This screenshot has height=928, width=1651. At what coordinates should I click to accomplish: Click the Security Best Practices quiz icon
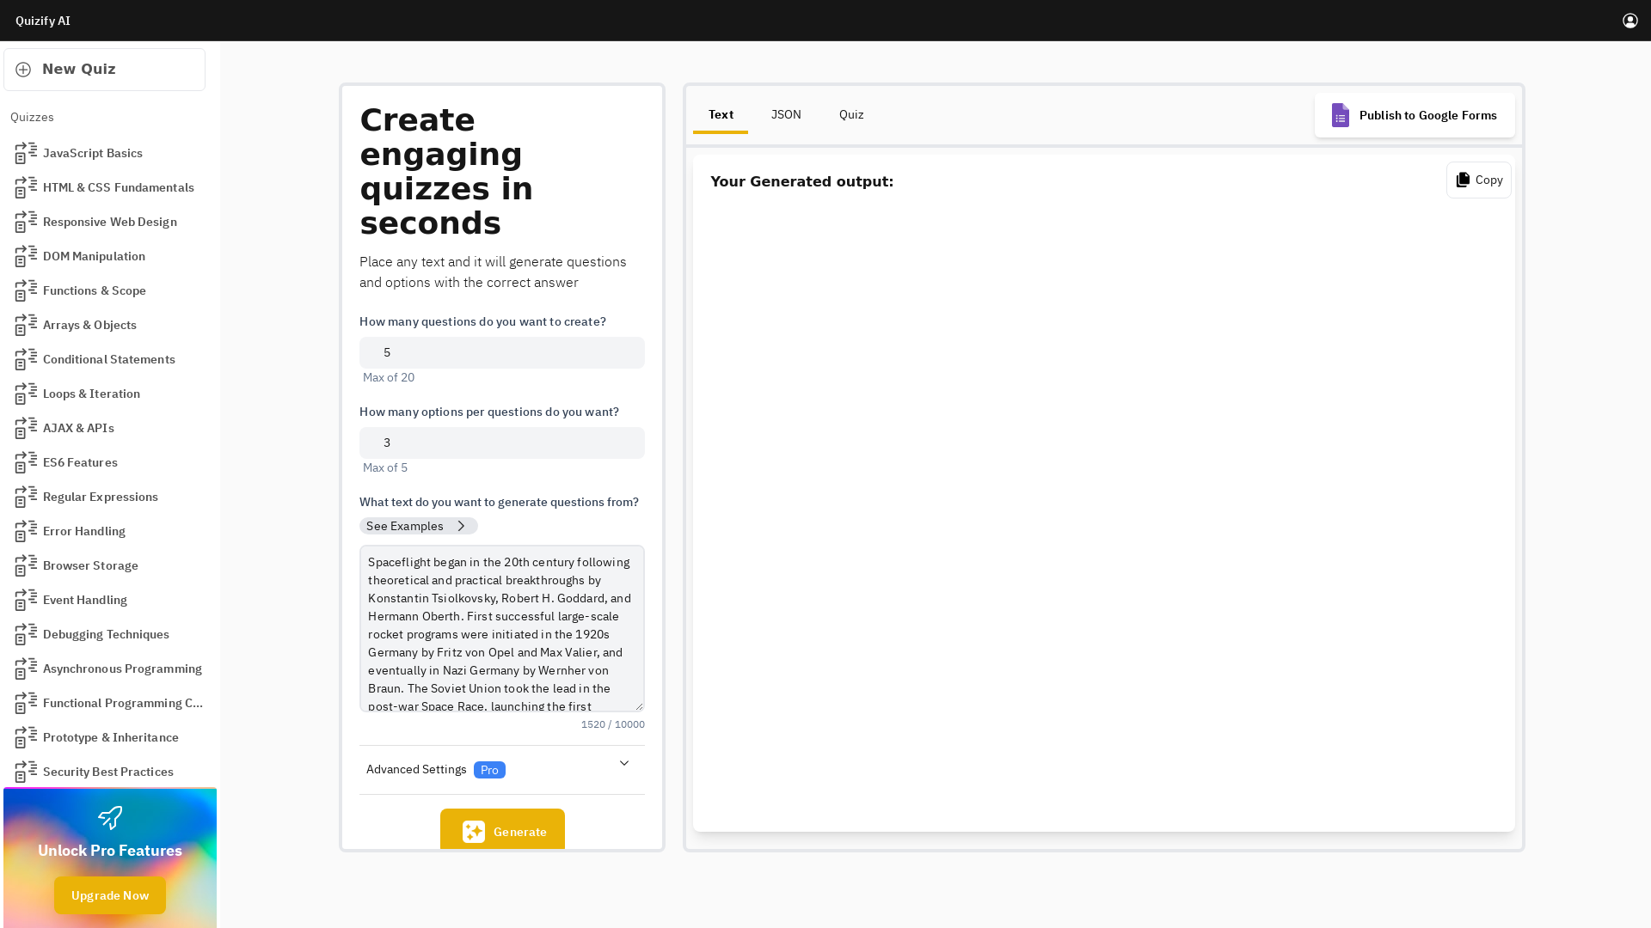click(26, 772)
